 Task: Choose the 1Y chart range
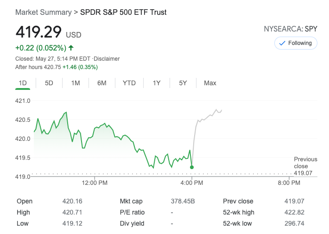tap(157, 83)
